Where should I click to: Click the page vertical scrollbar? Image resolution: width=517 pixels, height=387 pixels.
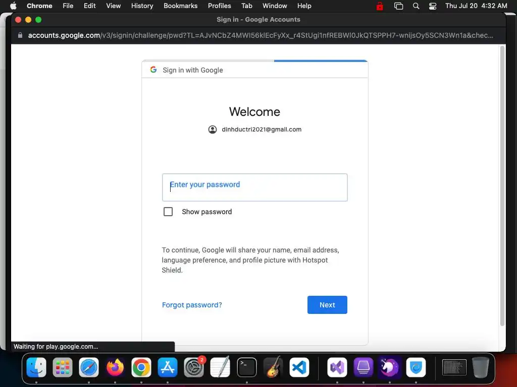click(x=502, y=186)
